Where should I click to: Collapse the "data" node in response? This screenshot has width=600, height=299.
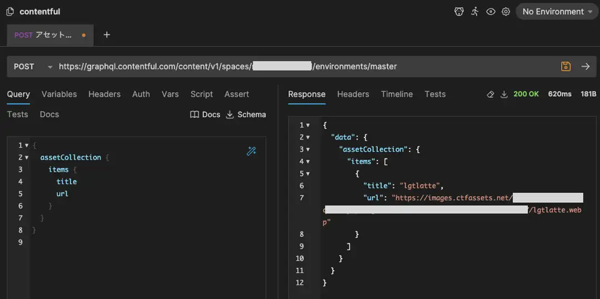(x=308, y=137)
